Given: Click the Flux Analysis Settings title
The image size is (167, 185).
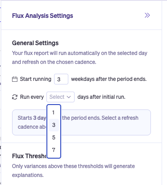Looking at the screenshot, I should coord(42,16).
